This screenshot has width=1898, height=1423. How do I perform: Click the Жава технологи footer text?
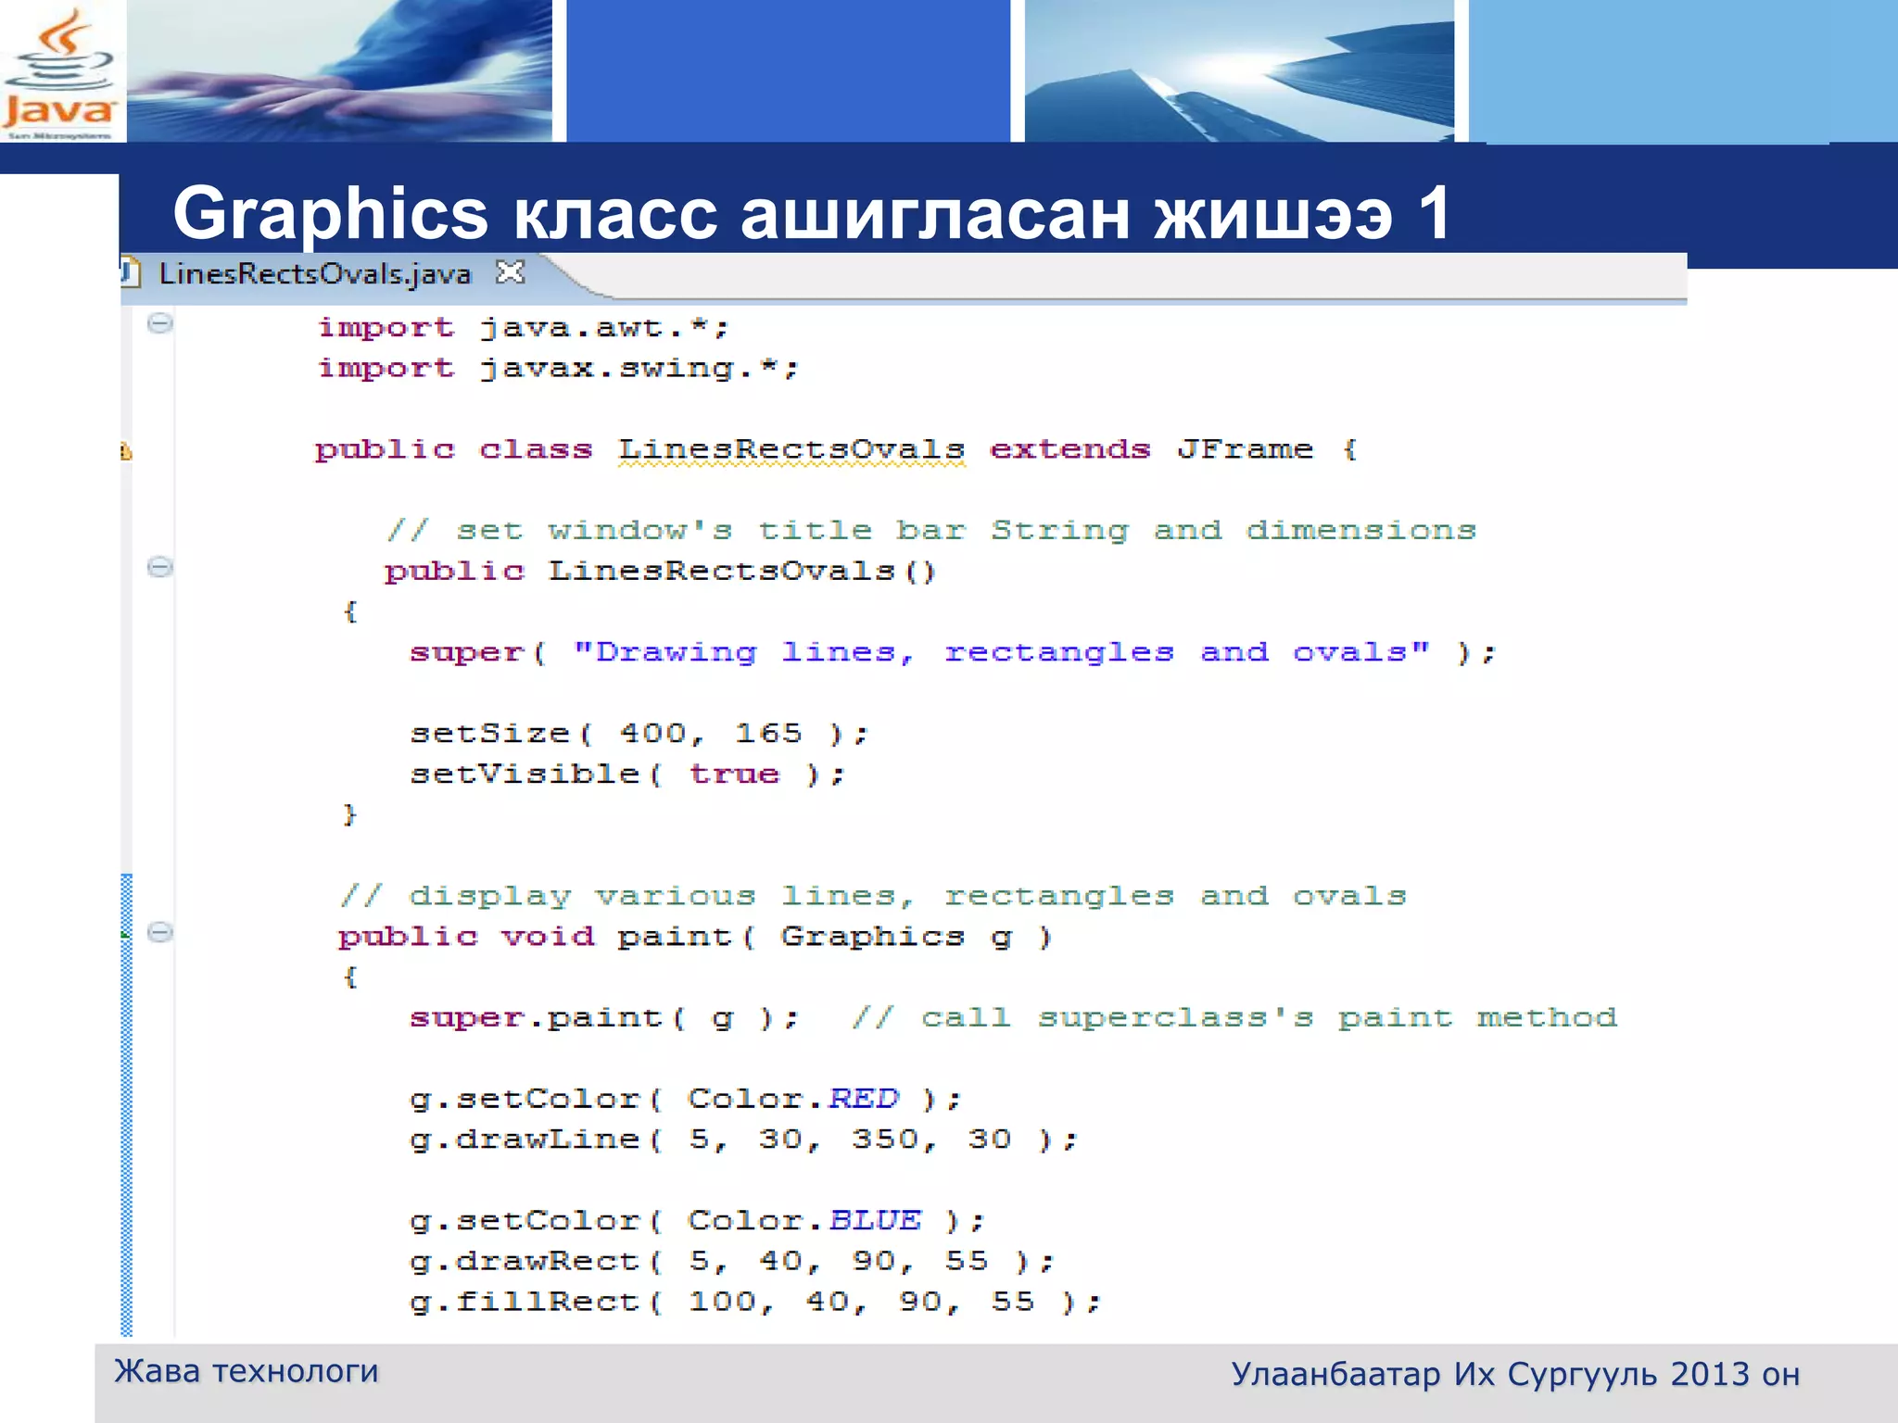click(x=247, y=1371)
